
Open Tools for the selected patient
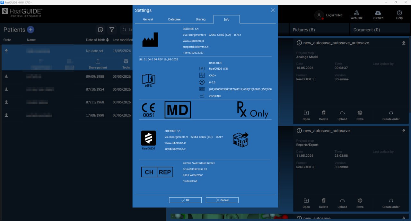[126, 64]
